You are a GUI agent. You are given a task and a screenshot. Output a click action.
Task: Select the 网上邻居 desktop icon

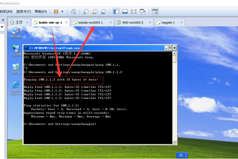pos(16,50)
